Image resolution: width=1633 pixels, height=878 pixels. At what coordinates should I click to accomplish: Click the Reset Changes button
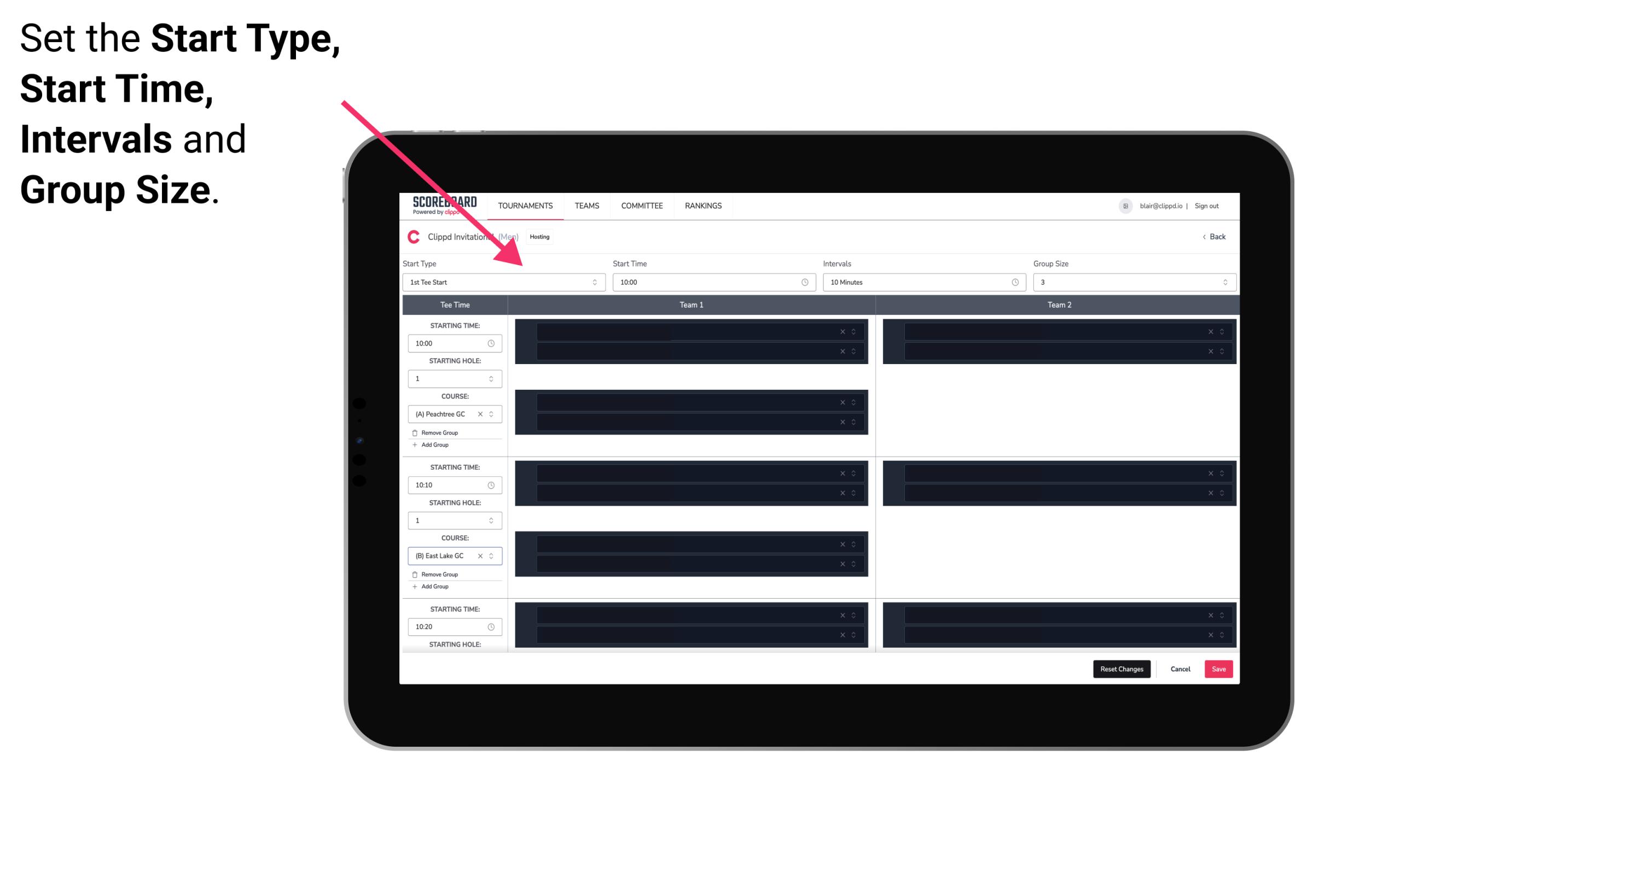1121,668
